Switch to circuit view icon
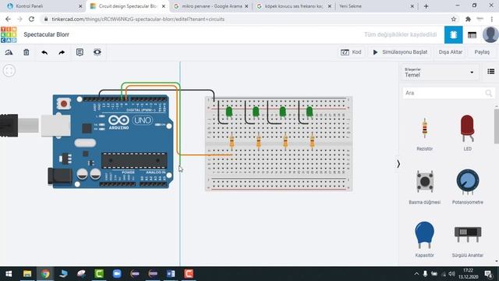The image size is (499, 281). pyautogui.click(x=453, y=34)
